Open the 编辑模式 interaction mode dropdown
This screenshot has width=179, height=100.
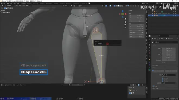[x=9, y=6]
